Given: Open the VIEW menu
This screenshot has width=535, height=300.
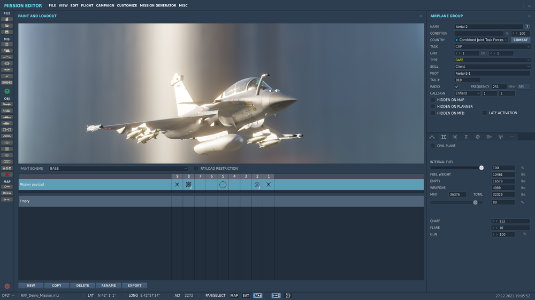Looking at the screenshot, I should 63,5.
